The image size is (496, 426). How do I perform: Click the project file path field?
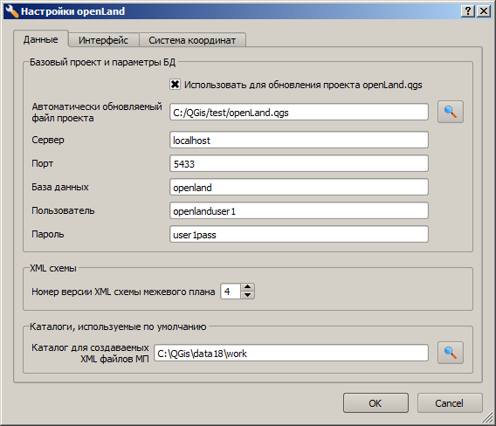click(299, 112)
